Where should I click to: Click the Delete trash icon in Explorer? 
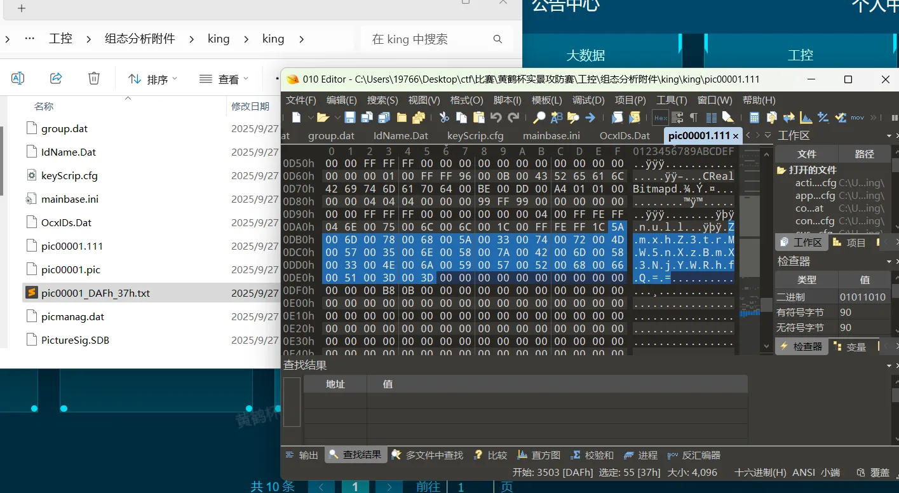94,78
